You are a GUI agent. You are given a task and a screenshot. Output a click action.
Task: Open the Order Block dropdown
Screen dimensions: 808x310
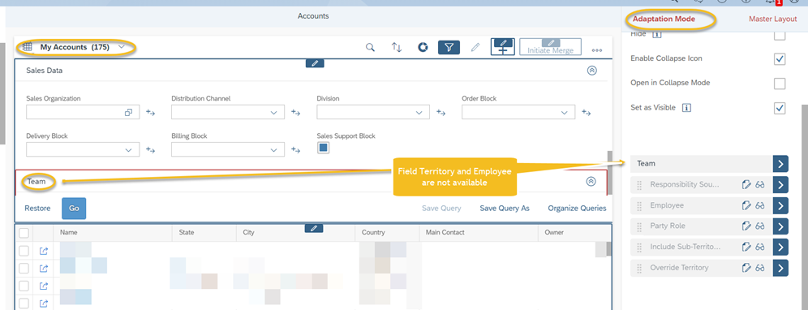click(565, 113)
